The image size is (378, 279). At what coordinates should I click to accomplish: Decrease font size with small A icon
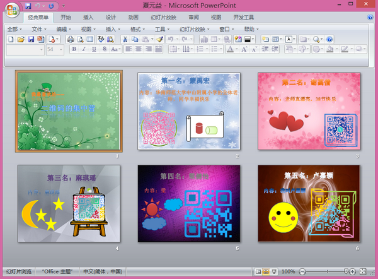click(255, 49)
